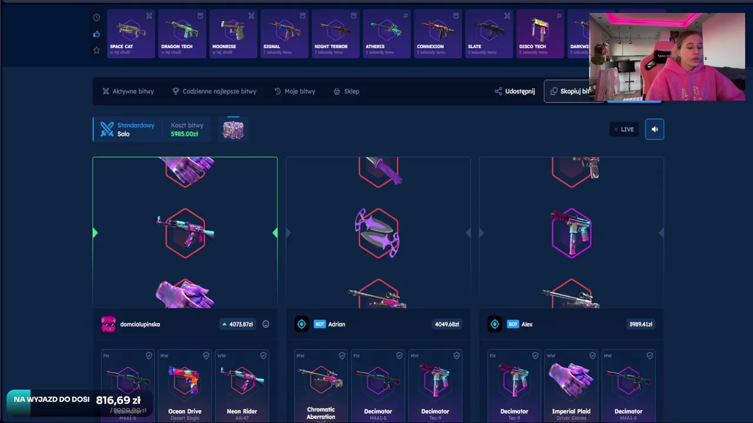Screen dimensions: 753x423
Task: Open the SIGNAL drop card
Action: [x=284, y=34]
